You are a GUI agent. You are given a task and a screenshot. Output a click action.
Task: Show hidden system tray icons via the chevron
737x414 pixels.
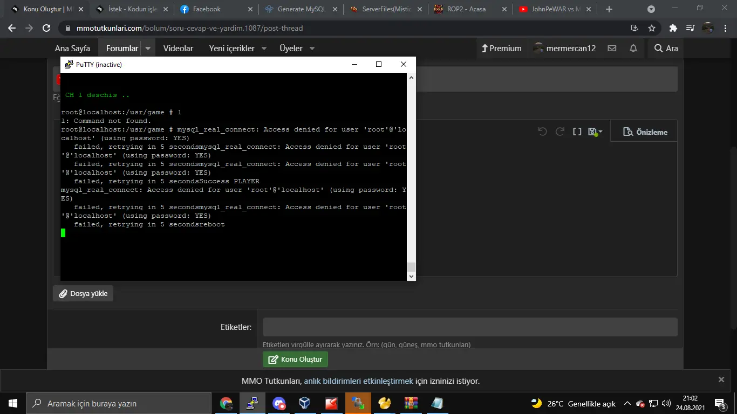[x=626, y=403]
